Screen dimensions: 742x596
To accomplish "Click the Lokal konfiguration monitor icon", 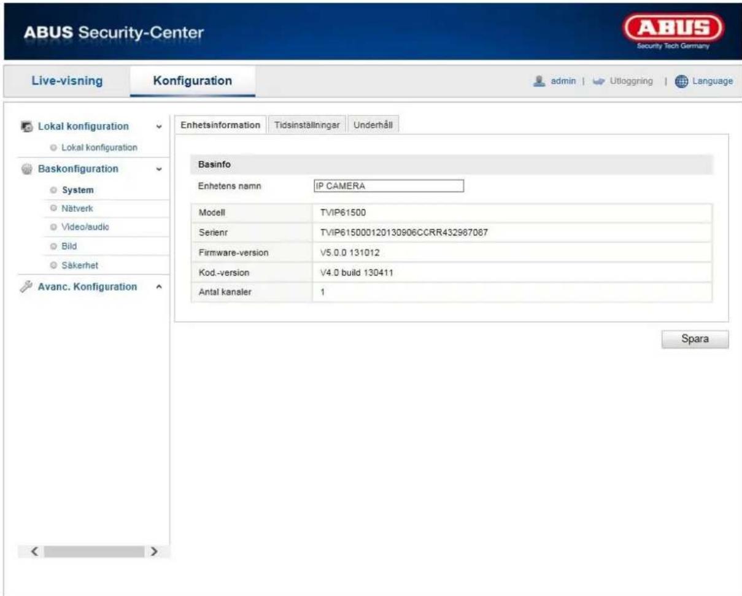I will (26, 126).
